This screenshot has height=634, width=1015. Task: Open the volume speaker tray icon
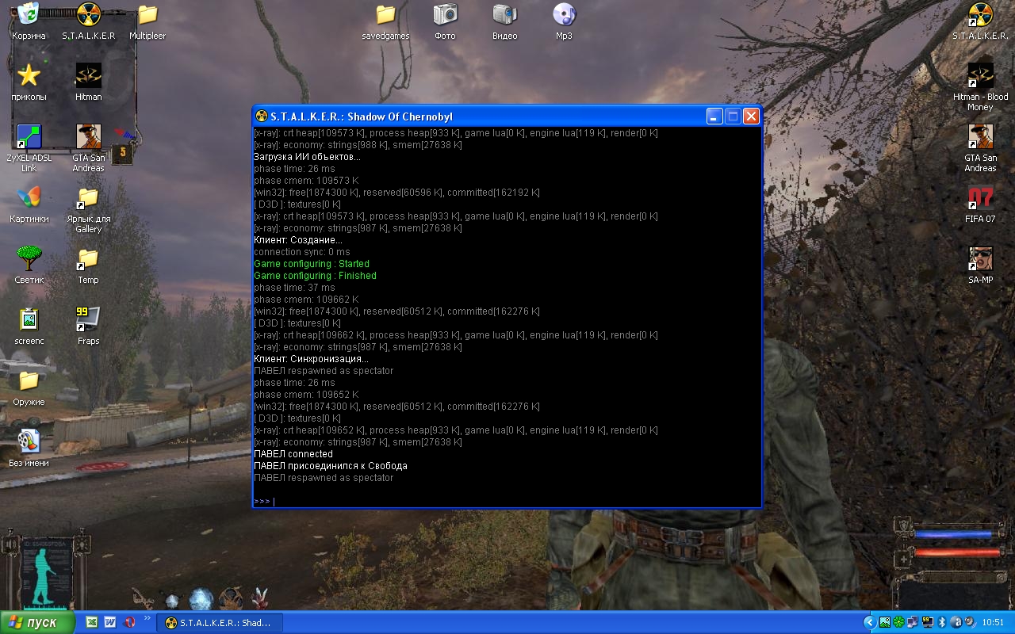coord(971,622)
